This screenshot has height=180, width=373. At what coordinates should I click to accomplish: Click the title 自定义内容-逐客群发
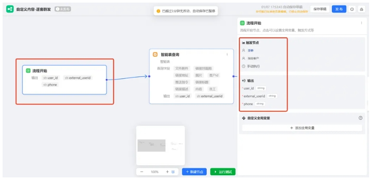(33, 9)
